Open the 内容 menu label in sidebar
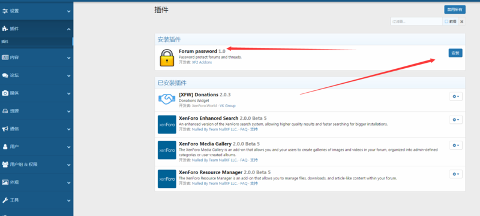This screenshot has width=480, height=216. click(14, 57)
